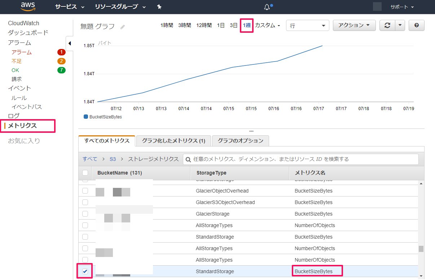Screen dimensions: 435x280
Task: Check the select-all checkbox in the table header
Action: pos(84,172)
